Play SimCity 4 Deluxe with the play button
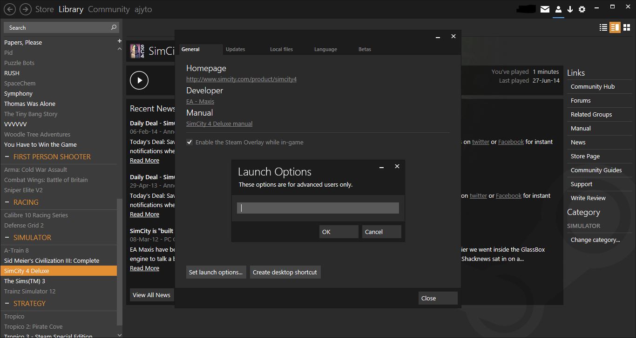Image resolution: width=636 pixels, height=338 pixels. pos(139,80)
